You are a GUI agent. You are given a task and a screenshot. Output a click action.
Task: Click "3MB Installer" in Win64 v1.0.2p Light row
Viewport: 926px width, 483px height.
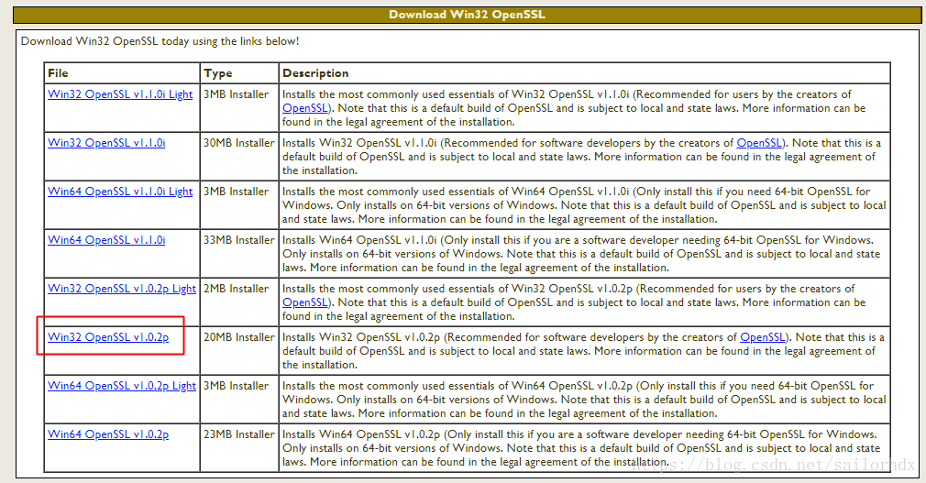237,386
